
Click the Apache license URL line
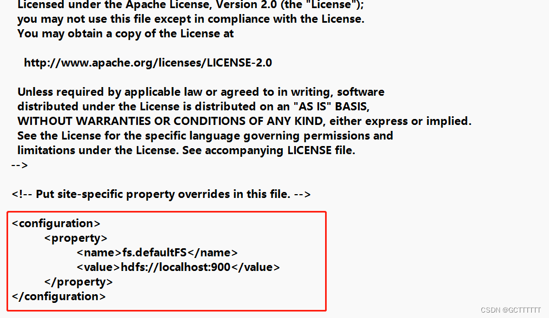[148, 63]
